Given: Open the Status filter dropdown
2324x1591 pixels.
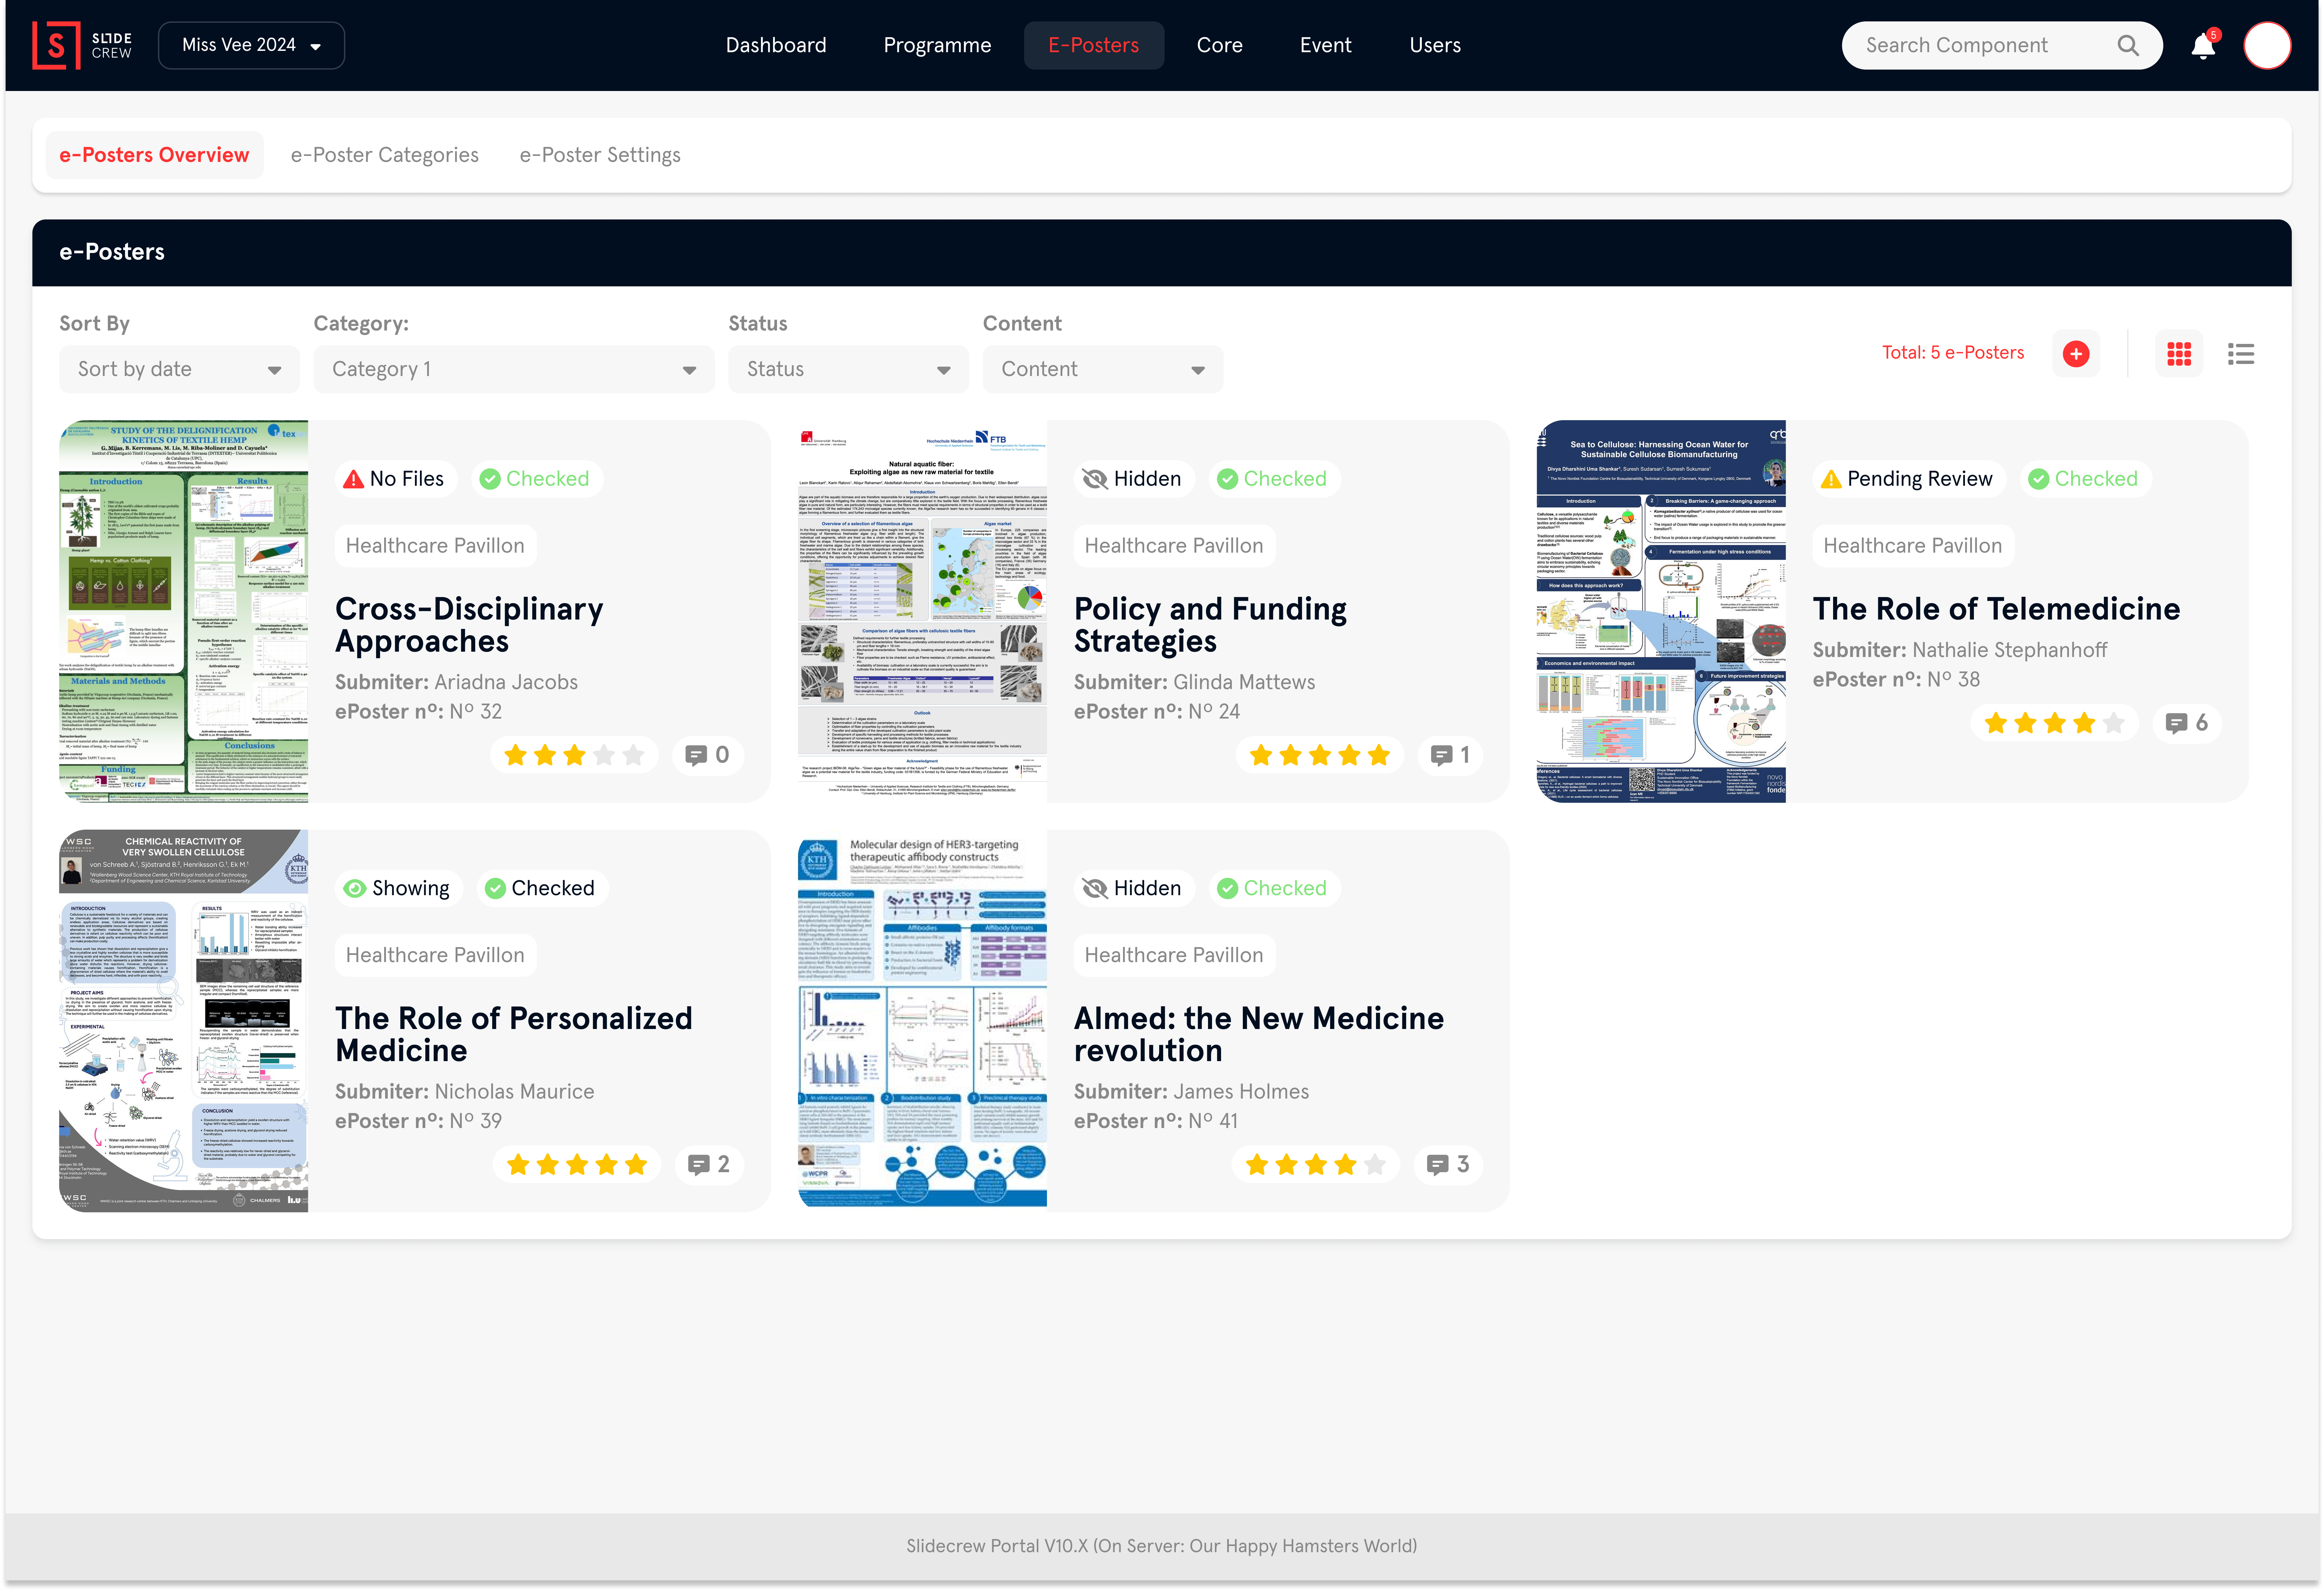Looking at the screenshot, I should pyautogui.click(x=848, y=369).
